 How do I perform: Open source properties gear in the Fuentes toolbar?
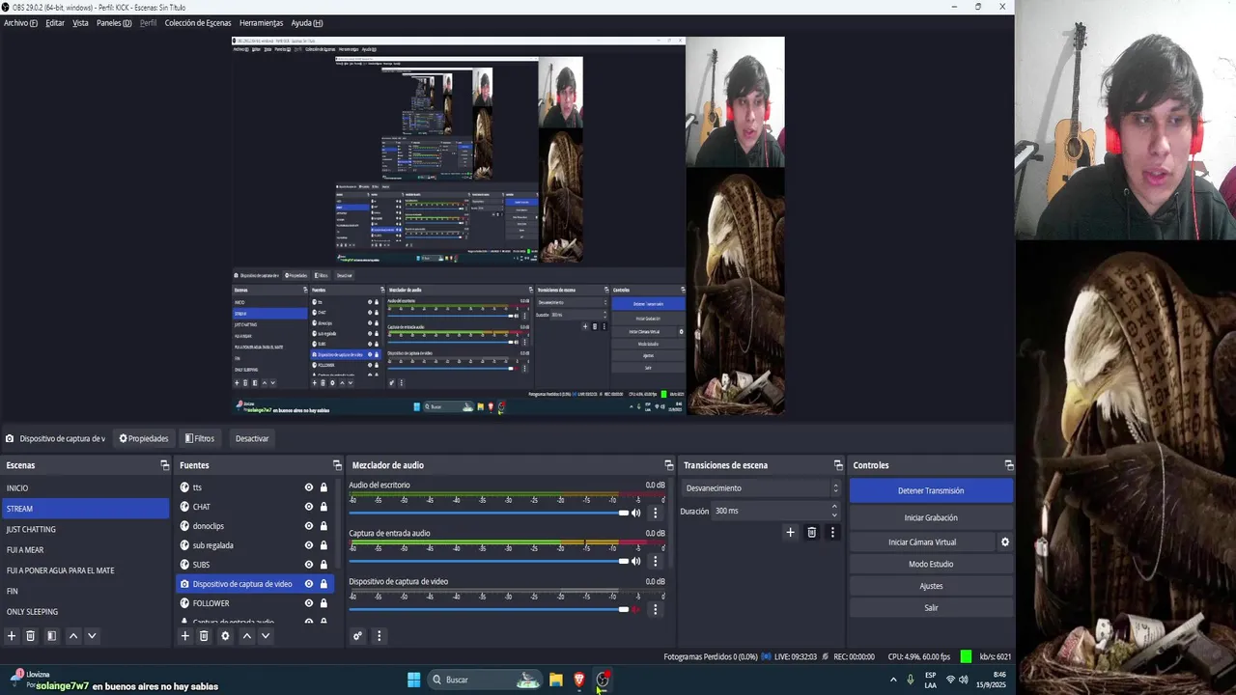[226, 636]
